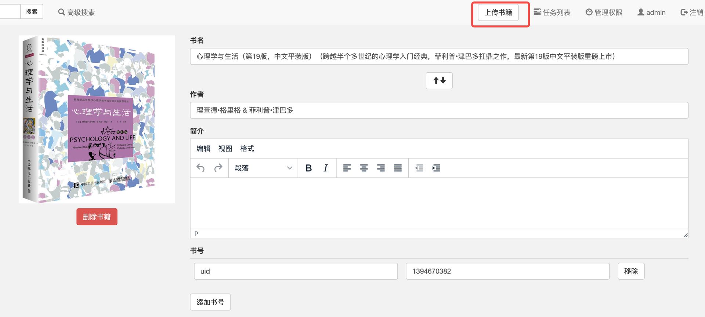The image size is (705, 317).
Task: Open the 段落 paragraph format dropdown
Action: click(263, 168)
